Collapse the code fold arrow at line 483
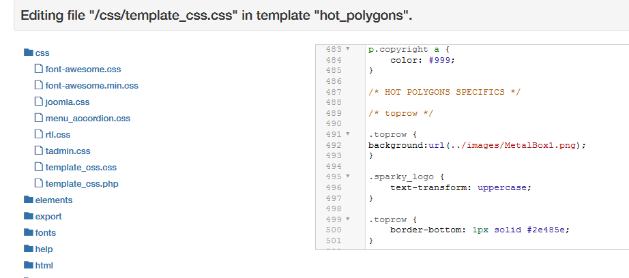Screen dimensions: 629x278 click(348, 49)
